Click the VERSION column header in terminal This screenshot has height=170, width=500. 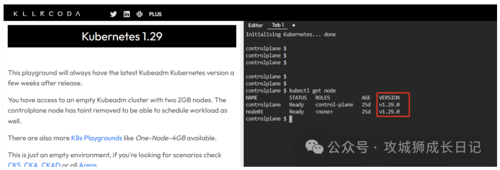(x=389, y=98)
